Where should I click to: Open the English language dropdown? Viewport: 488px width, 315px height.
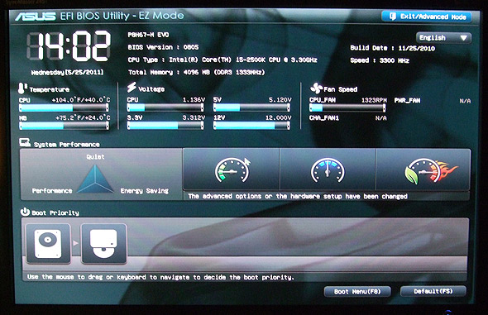(443, 38)
